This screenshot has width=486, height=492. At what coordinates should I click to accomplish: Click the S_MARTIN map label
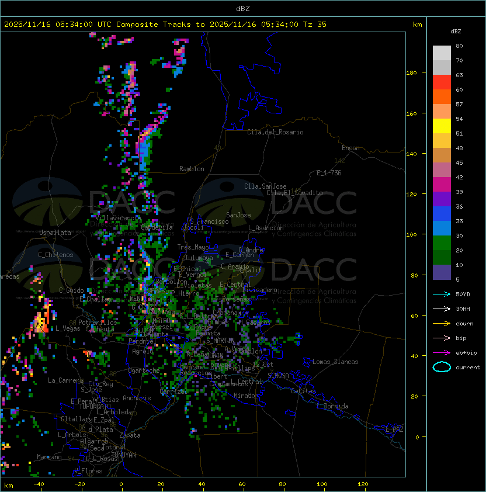click(x=220, y=341)
